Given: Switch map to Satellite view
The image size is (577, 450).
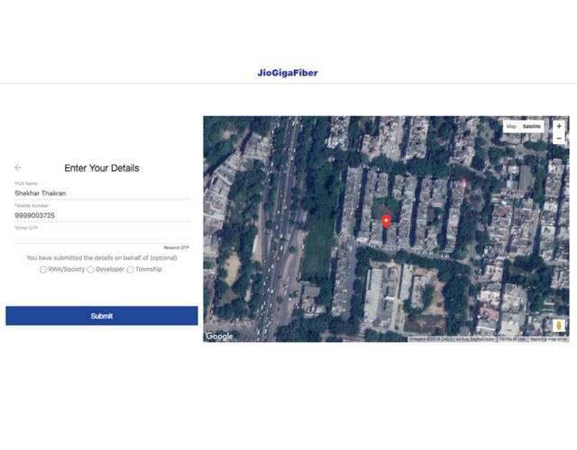Looking at the screenshot, I should pyautogui.click(x=531, y=126).
